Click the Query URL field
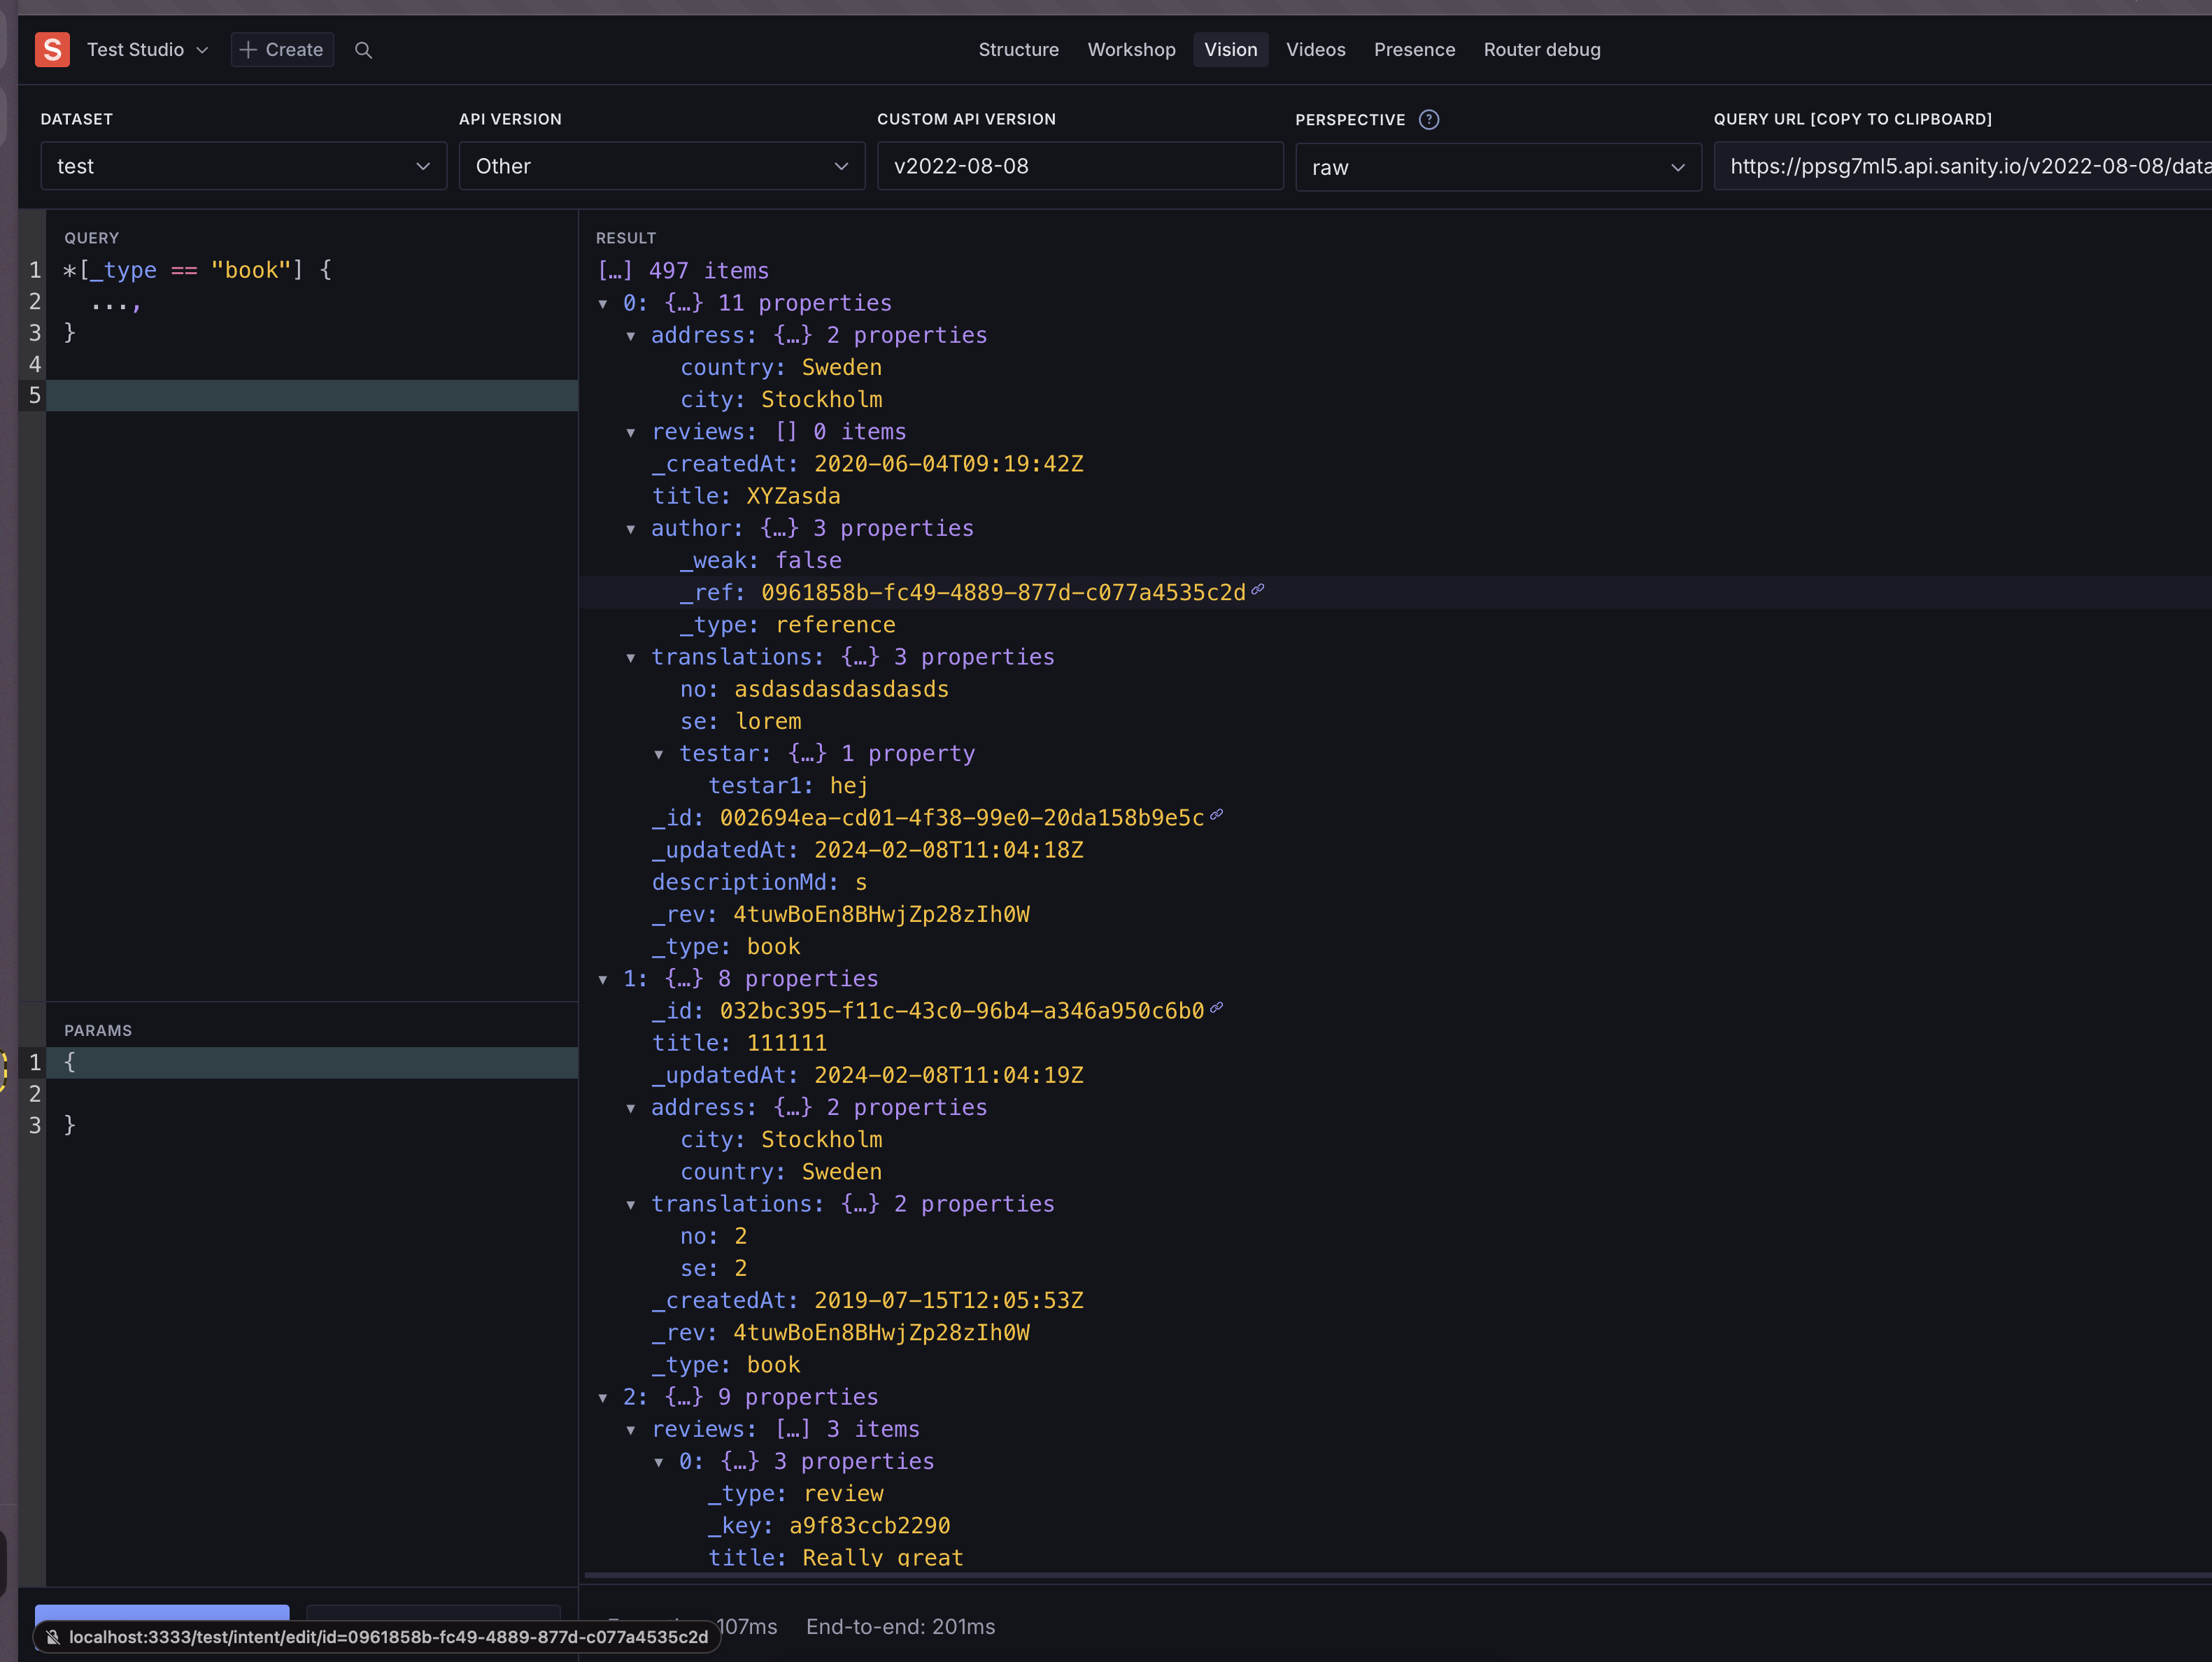The image size is (2212, 1662). (x=1962, y=166)
